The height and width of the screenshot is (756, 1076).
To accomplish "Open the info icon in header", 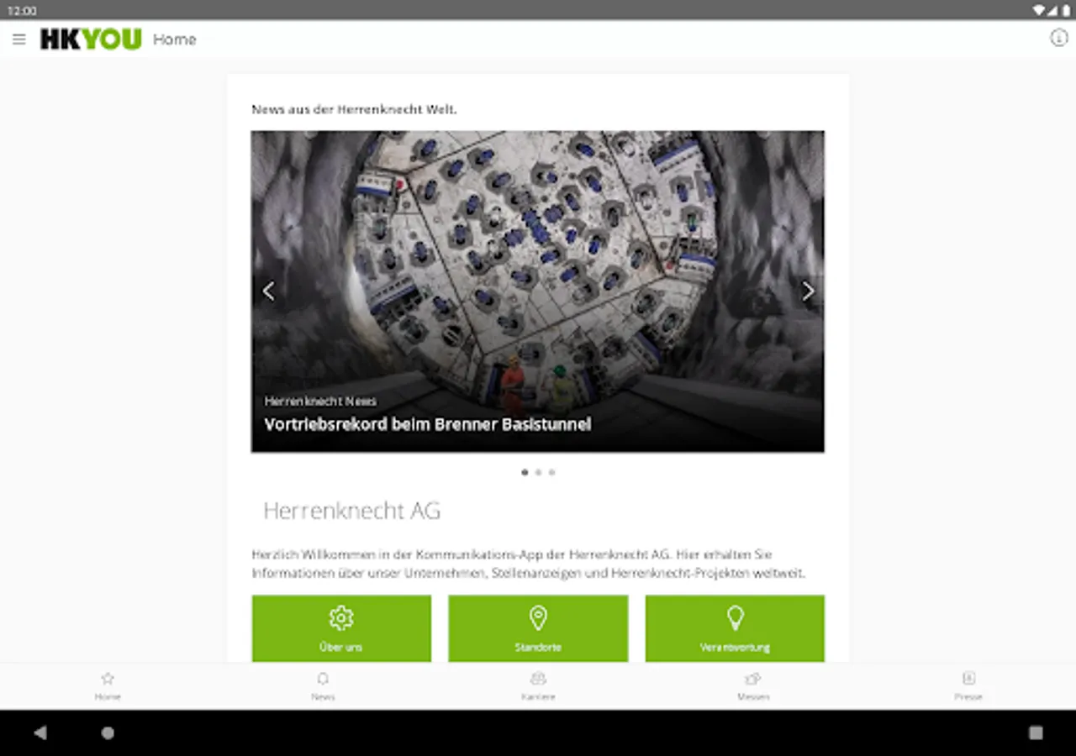I will click(1058, 38).
